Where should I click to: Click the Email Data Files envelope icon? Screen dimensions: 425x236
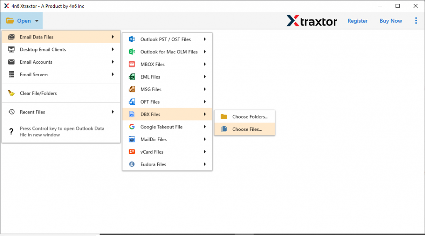tap(11, 37)
